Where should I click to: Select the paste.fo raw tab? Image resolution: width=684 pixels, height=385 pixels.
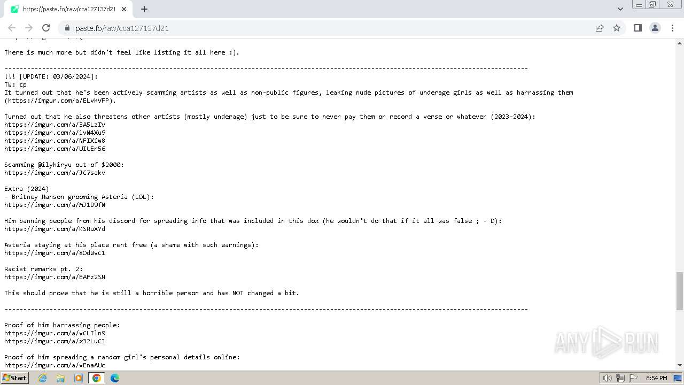tap(69, 9)
